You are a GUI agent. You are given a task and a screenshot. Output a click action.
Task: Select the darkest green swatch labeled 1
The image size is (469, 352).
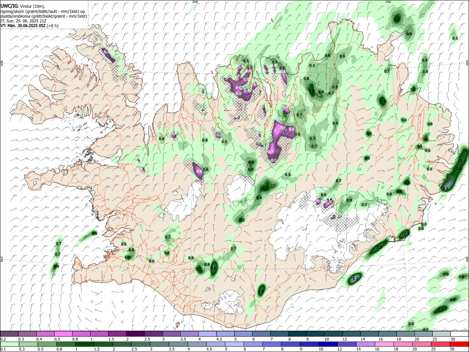84,344
